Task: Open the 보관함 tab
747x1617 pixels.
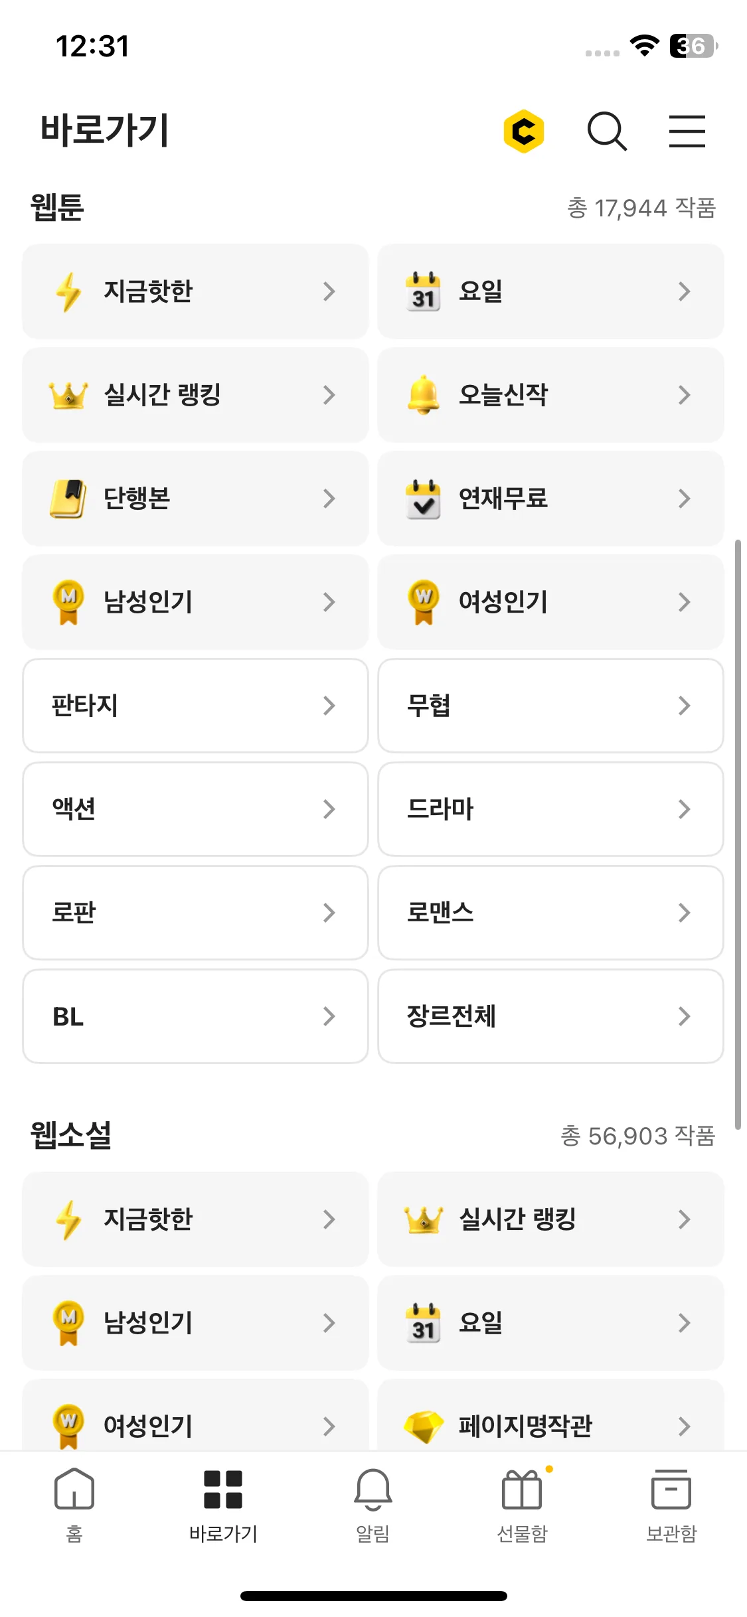Action: click(x=671, y=1505)
